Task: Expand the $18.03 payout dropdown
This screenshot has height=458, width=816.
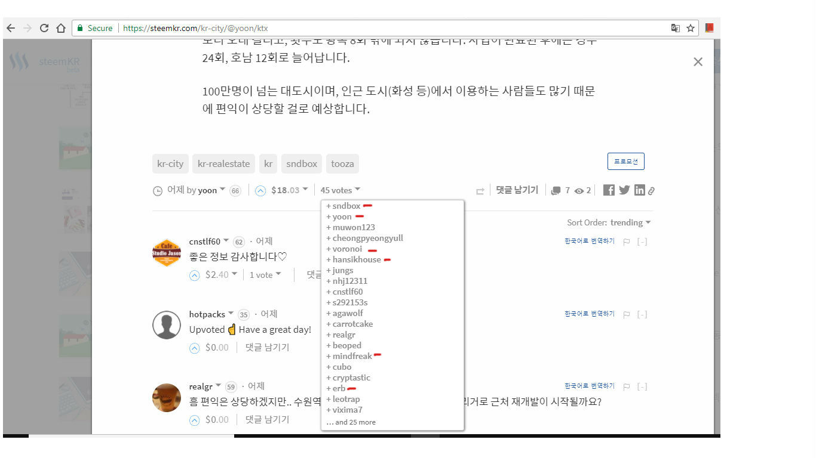Action: [288, 190]
